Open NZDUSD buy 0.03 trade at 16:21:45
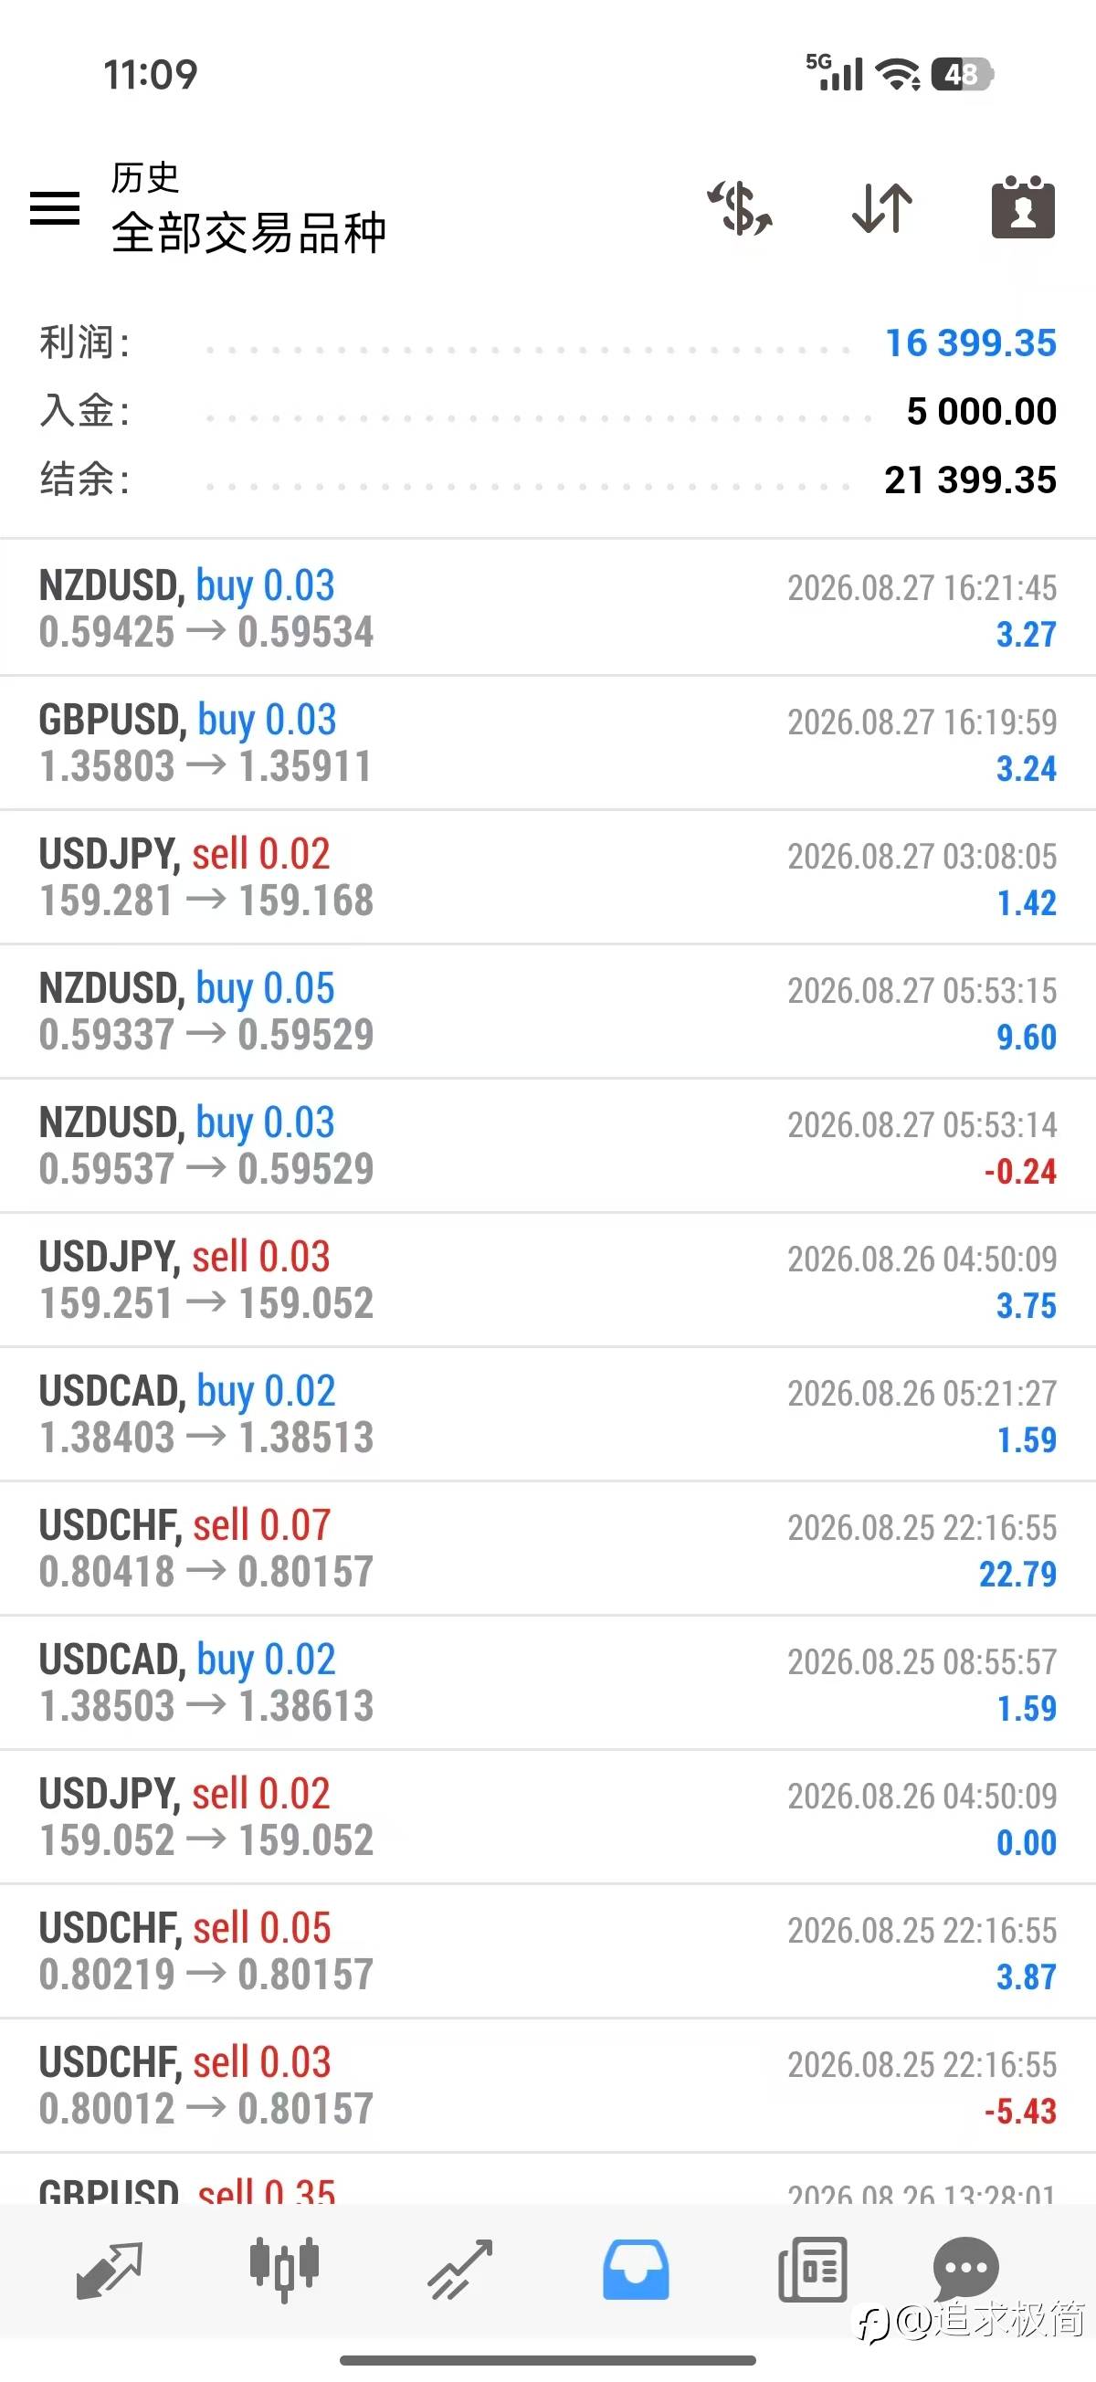Screen dimensions: 1096x2382 coord(547,607)
